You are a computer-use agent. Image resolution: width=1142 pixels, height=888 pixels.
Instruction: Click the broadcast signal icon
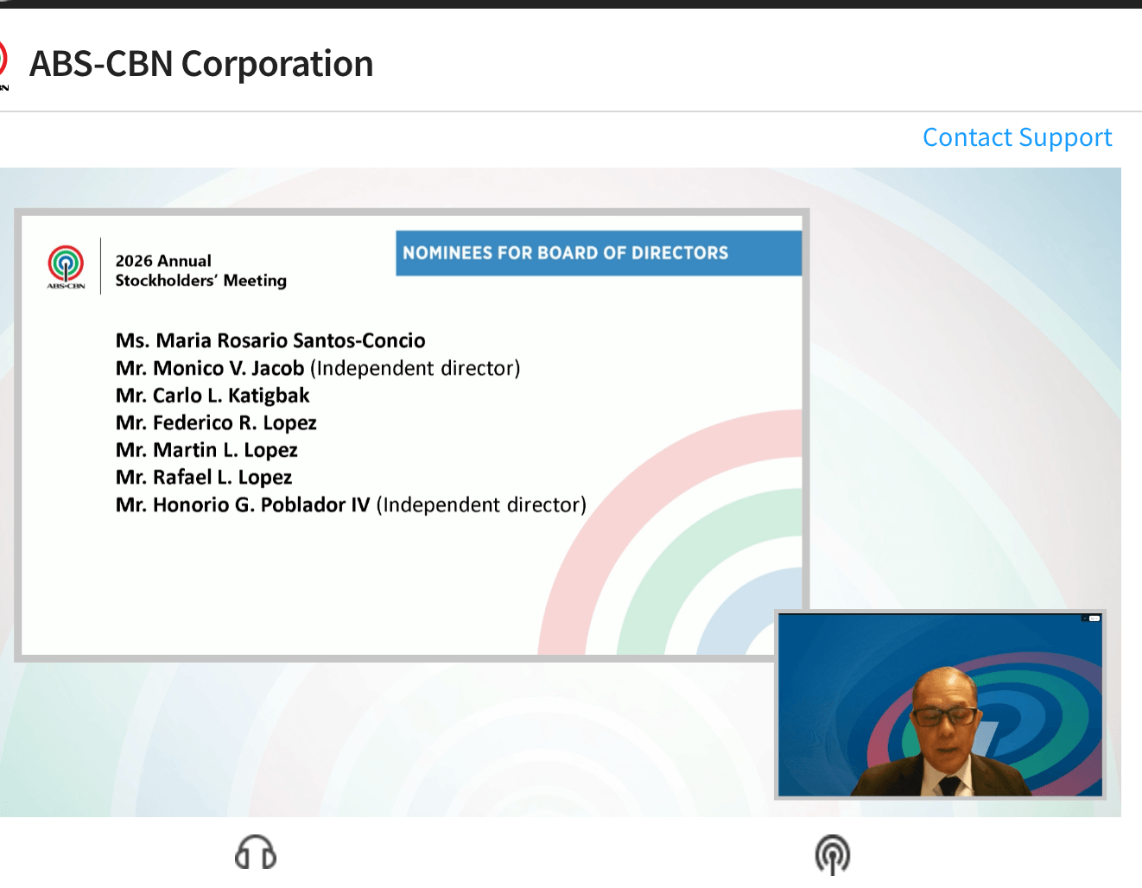pos(833,854)
